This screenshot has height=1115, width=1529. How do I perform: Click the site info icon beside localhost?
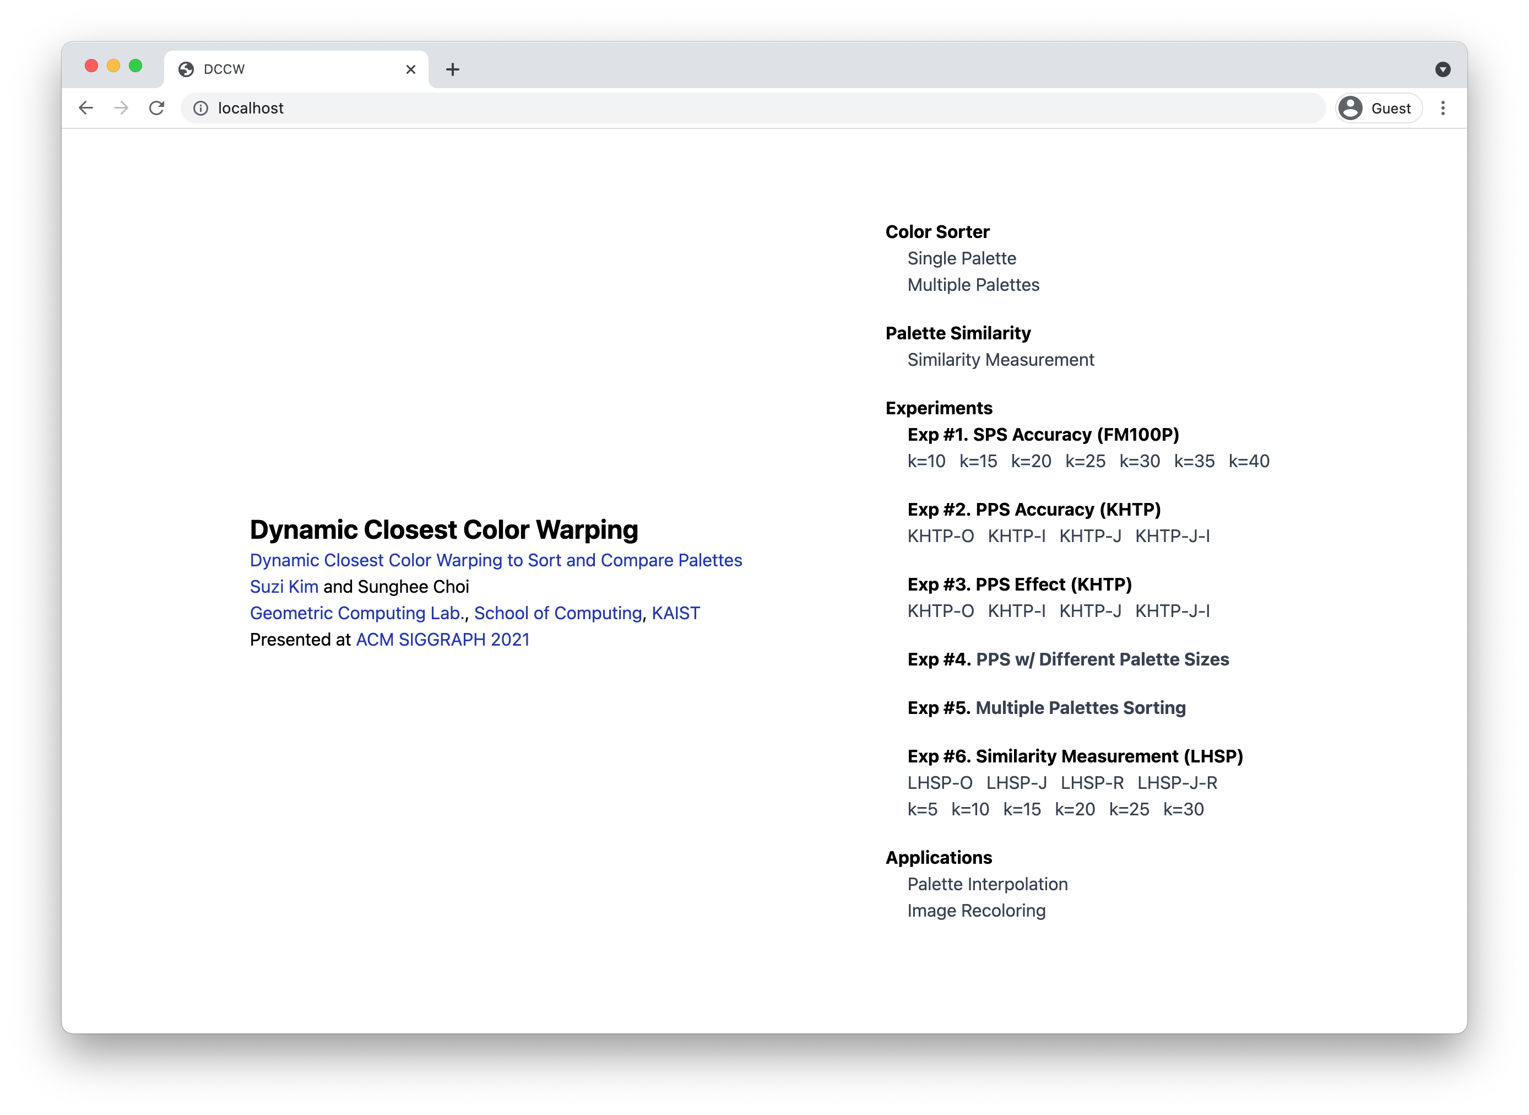pyautogui.click(x=200, y=108)
